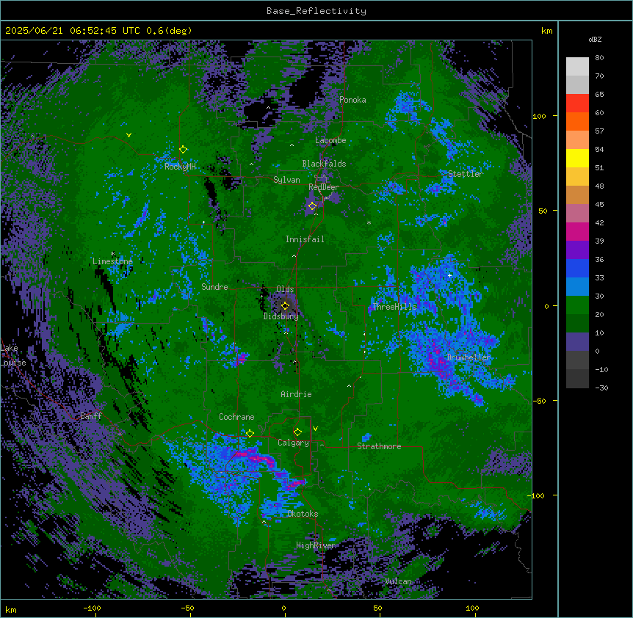
Task: Click the Didsbury town label
Action: pyautogui.click(x=281, y=316)
